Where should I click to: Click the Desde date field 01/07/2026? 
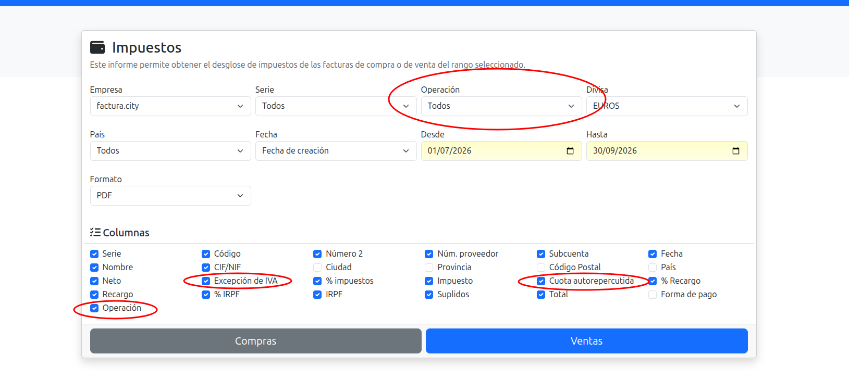coord(501,151)
